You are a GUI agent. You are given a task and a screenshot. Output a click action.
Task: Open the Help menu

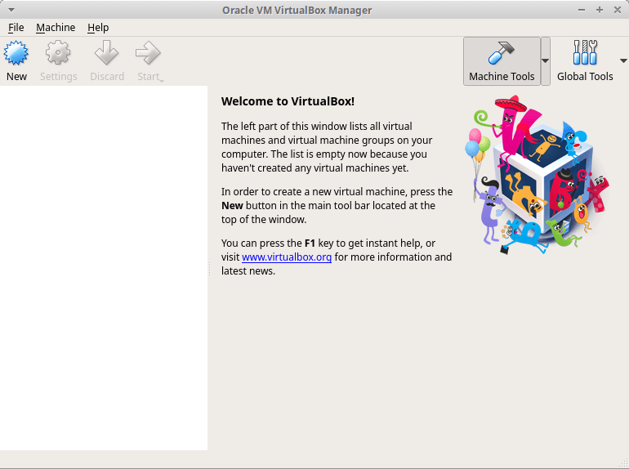[98, 27]
